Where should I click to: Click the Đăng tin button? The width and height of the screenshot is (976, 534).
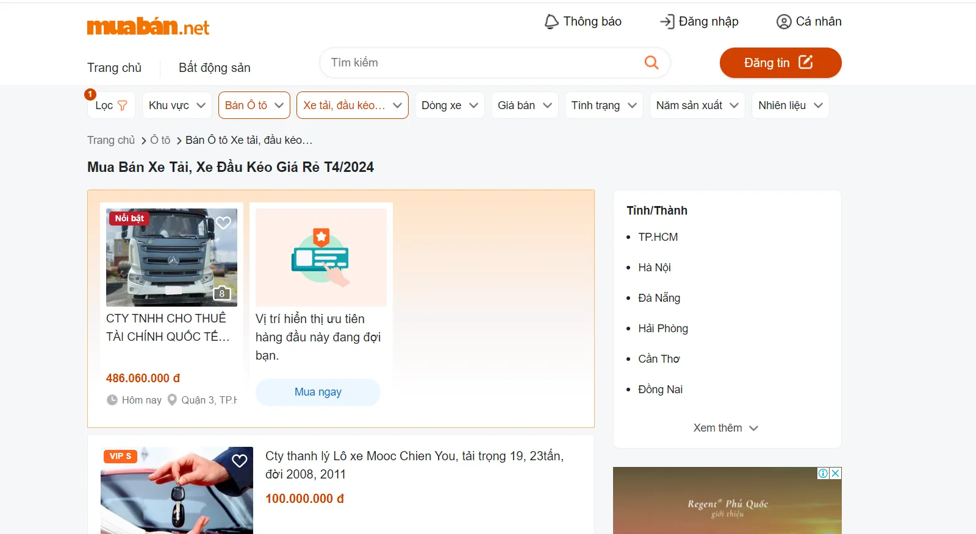(780, 63)
